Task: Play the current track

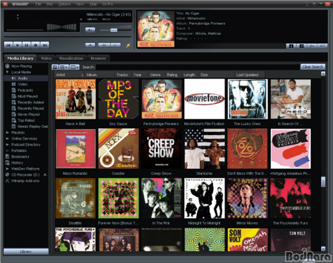Action: (17, 45)
